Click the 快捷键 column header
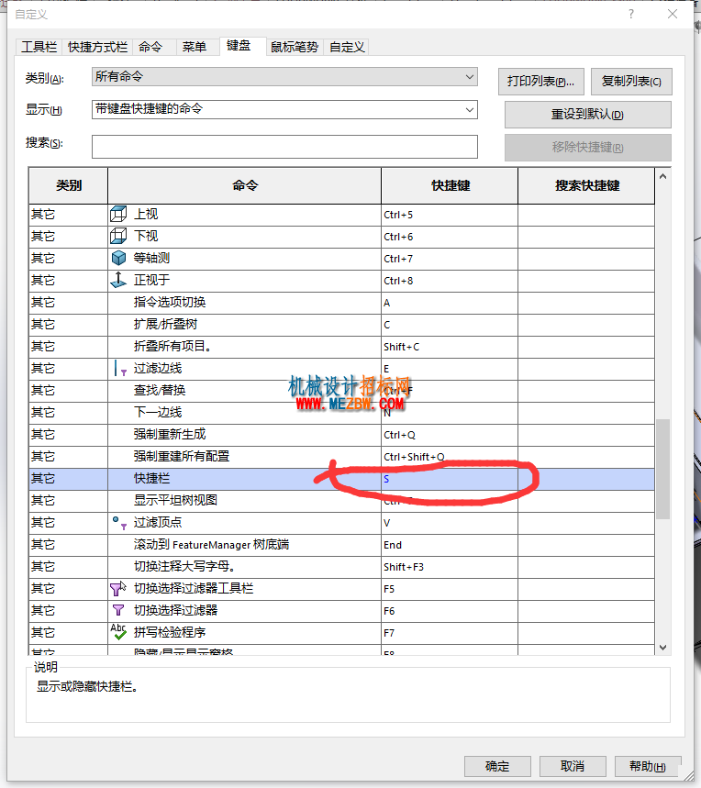Viewport: 701px width, 788px height. [450, 185]
